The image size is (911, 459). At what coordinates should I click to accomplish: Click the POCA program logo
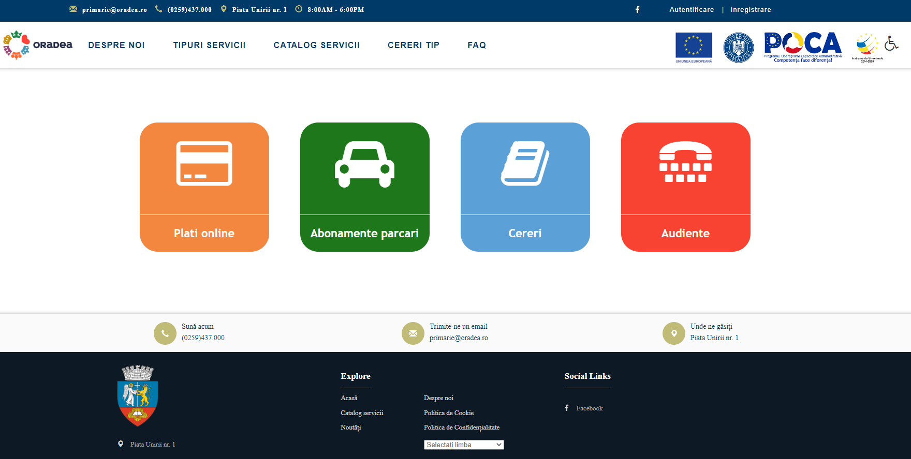[x=803, y=47]
